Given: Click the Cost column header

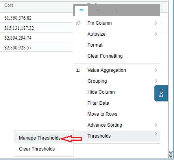Looking at the screenshot, I should [x=9, y=5].
